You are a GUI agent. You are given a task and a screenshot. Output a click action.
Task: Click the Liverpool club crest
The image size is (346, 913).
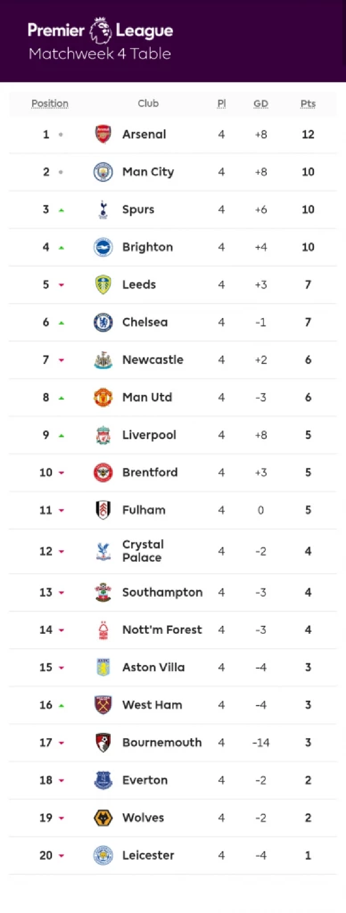(103, 435)
